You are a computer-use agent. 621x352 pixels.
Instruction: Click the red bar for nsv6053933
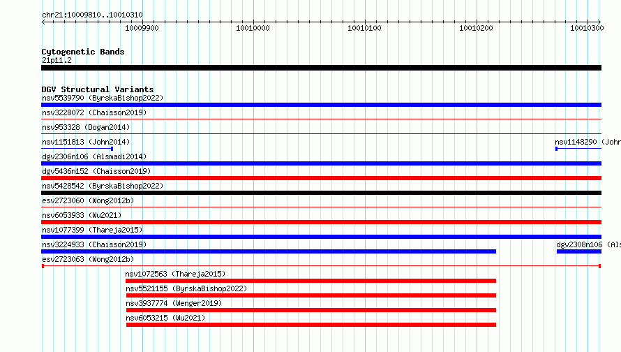tap(321, 222)
